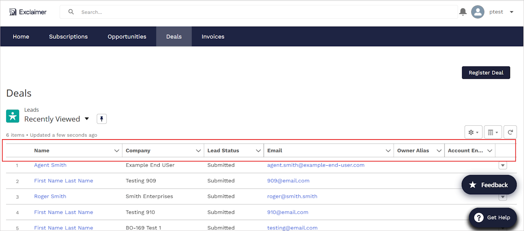524x231 pixels.
Task: Open the Subscriptions tab
Action: (68, 36)
